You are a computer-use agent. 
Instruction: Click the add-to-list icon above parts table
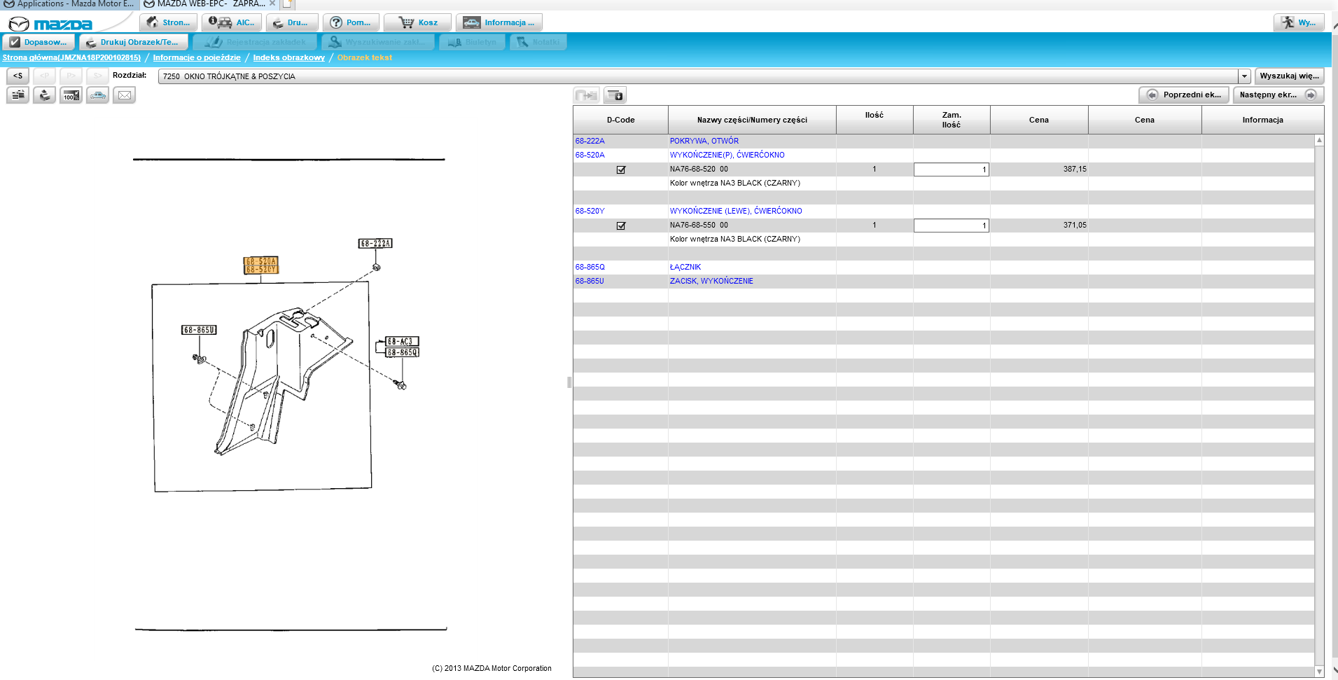[615, 95]
